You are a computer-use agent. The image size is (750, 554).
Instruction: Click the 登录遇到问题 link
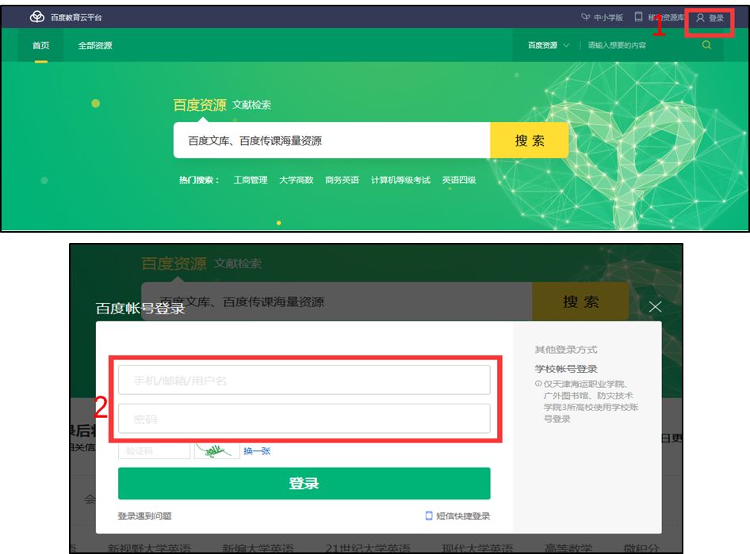144,516
